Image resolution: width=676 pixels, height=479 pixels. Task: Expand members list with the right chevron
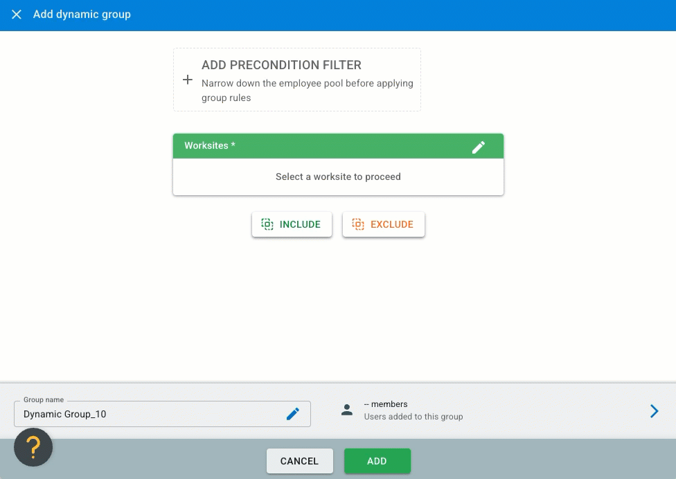coord(655,411)
